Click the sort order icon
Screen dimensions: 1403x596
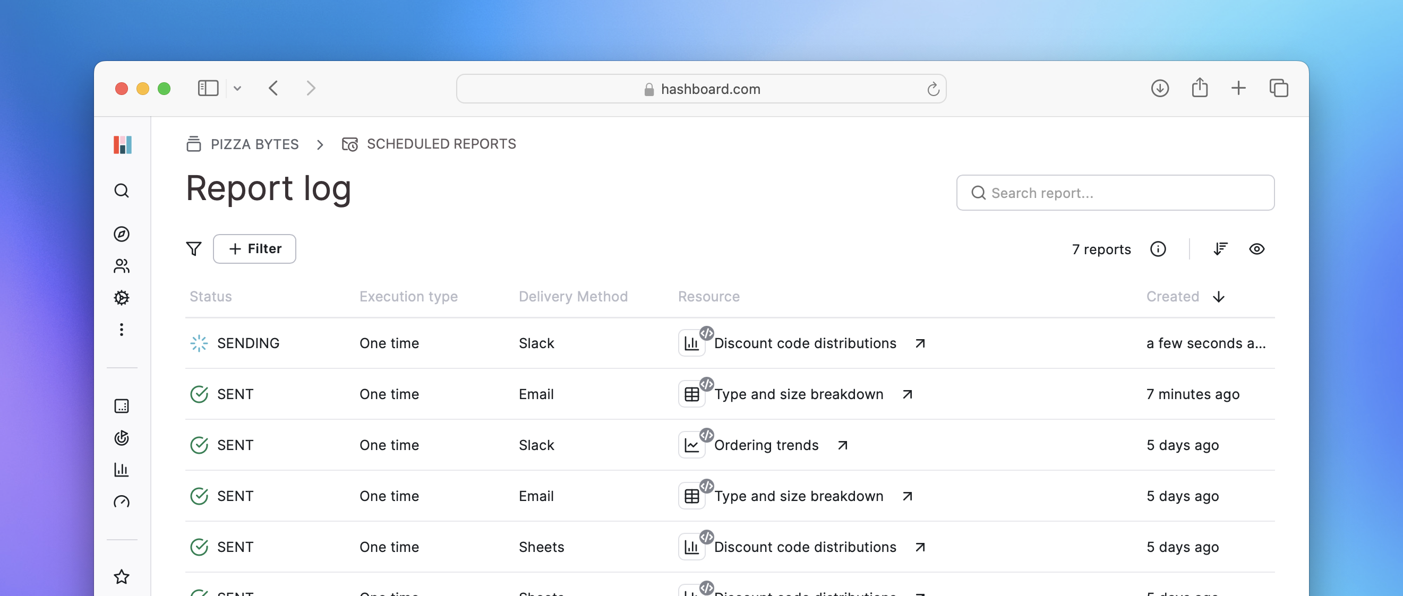coord(1220,249)
